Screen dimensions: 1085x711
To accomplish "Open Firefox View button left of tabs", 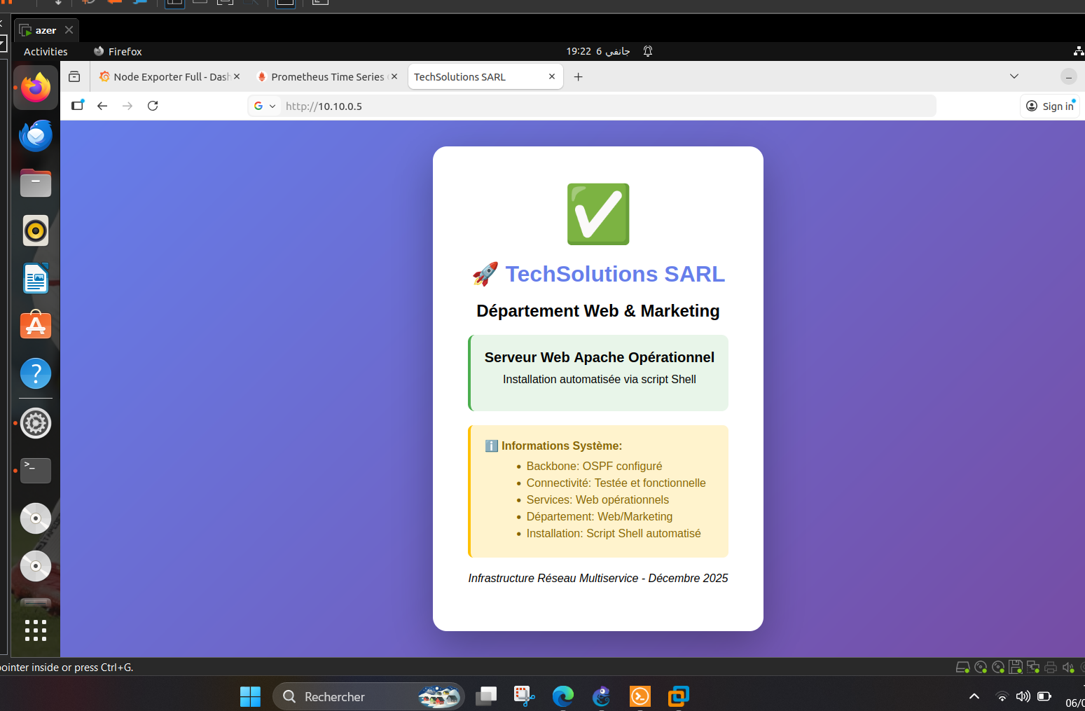I will click(x=74, y=77).
